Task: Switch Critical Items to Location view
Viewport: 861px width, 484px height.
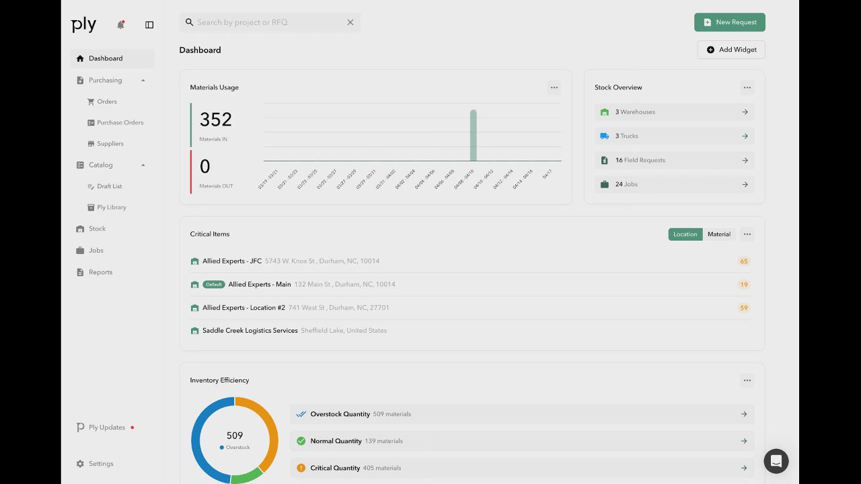Action: 685,235
